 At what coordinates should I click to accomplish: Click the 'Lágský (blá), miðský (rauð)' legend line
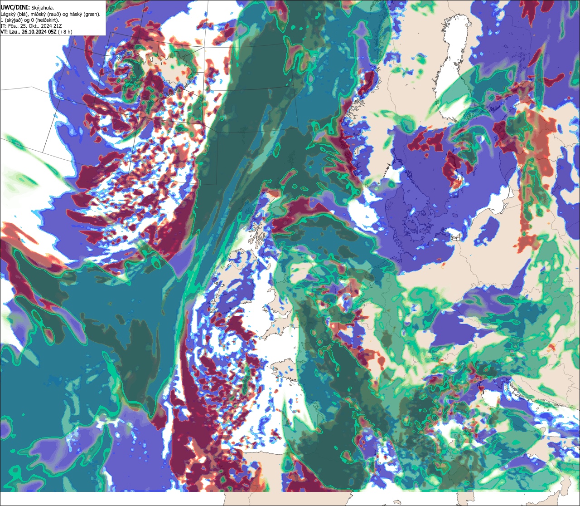click(51, 14)
